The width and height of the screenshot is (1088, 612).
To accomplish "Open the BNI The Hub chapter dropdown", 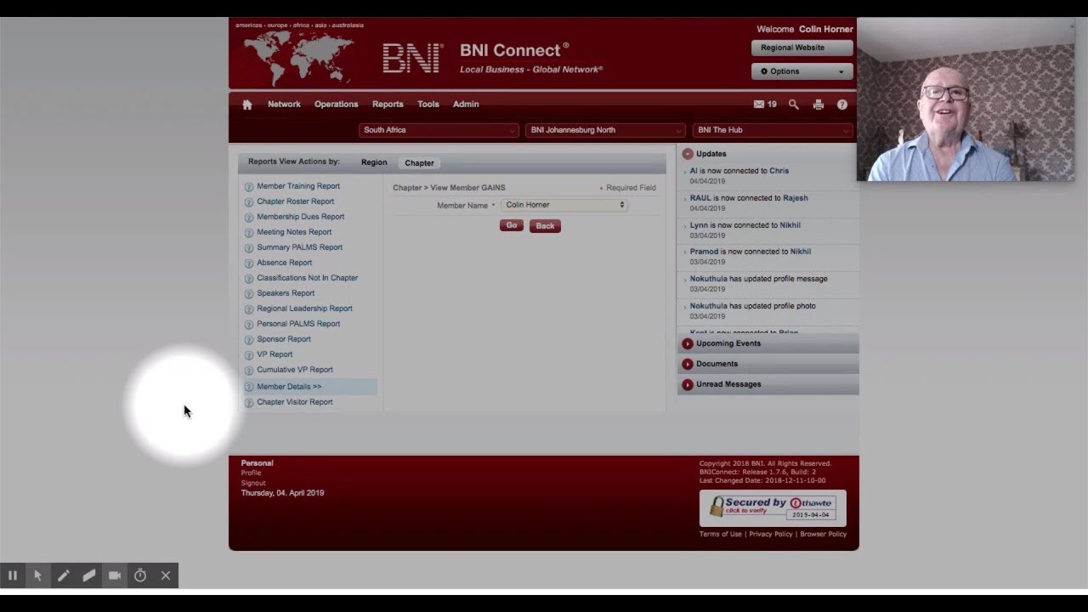I will 772,130.
